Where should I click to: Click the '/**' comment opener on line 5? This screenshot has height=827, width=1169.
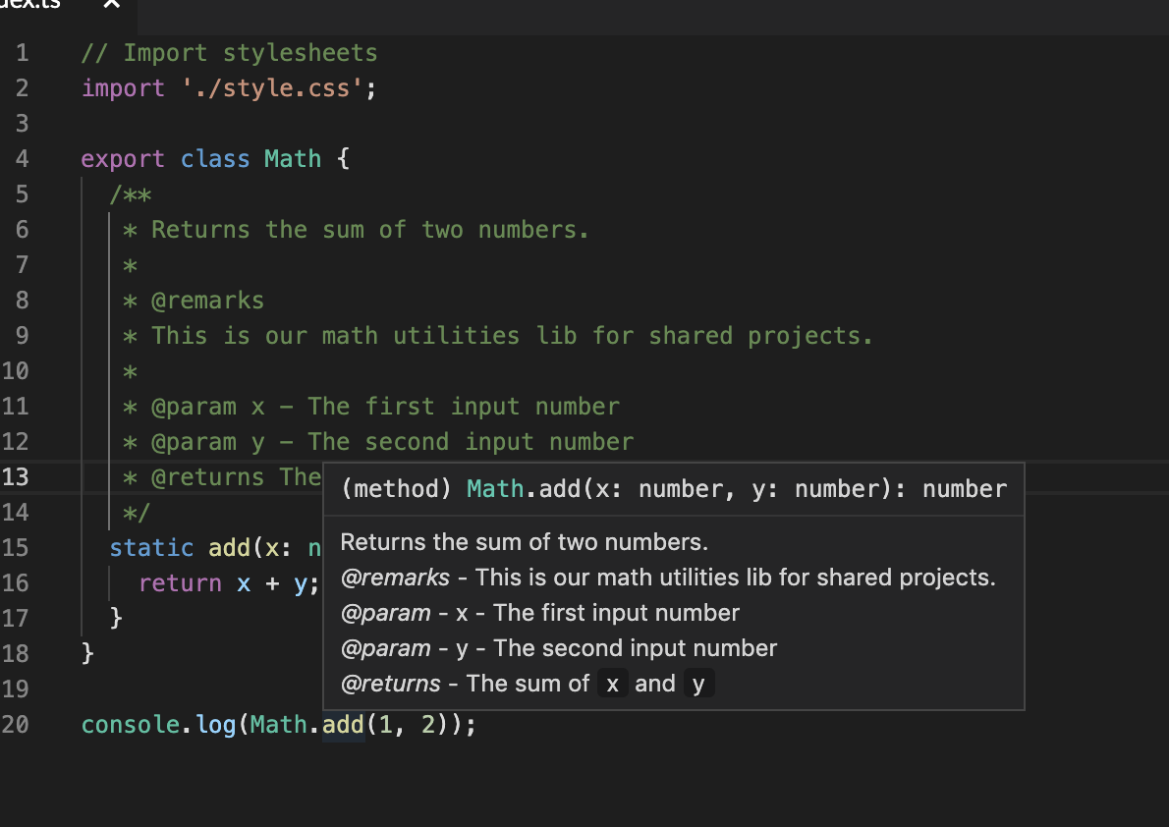coord(131,194)
